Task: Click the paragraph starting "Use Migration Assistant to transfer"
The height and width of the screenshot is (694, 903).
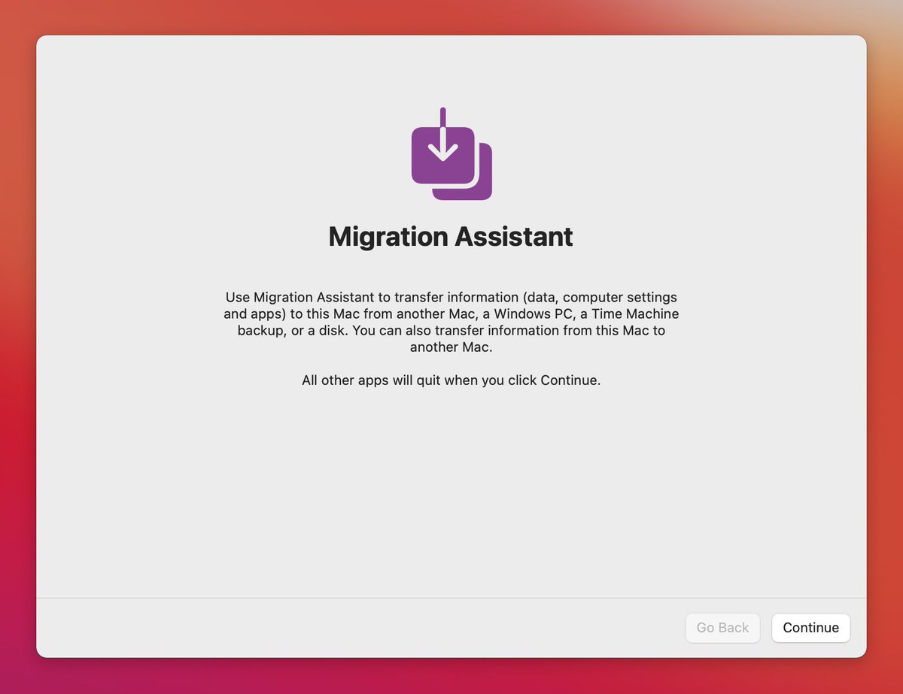Action: (451, 322)
